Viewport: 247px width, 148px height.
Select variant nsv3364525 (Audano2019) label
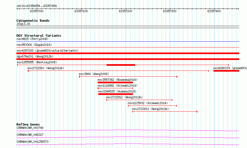(117, 91)
